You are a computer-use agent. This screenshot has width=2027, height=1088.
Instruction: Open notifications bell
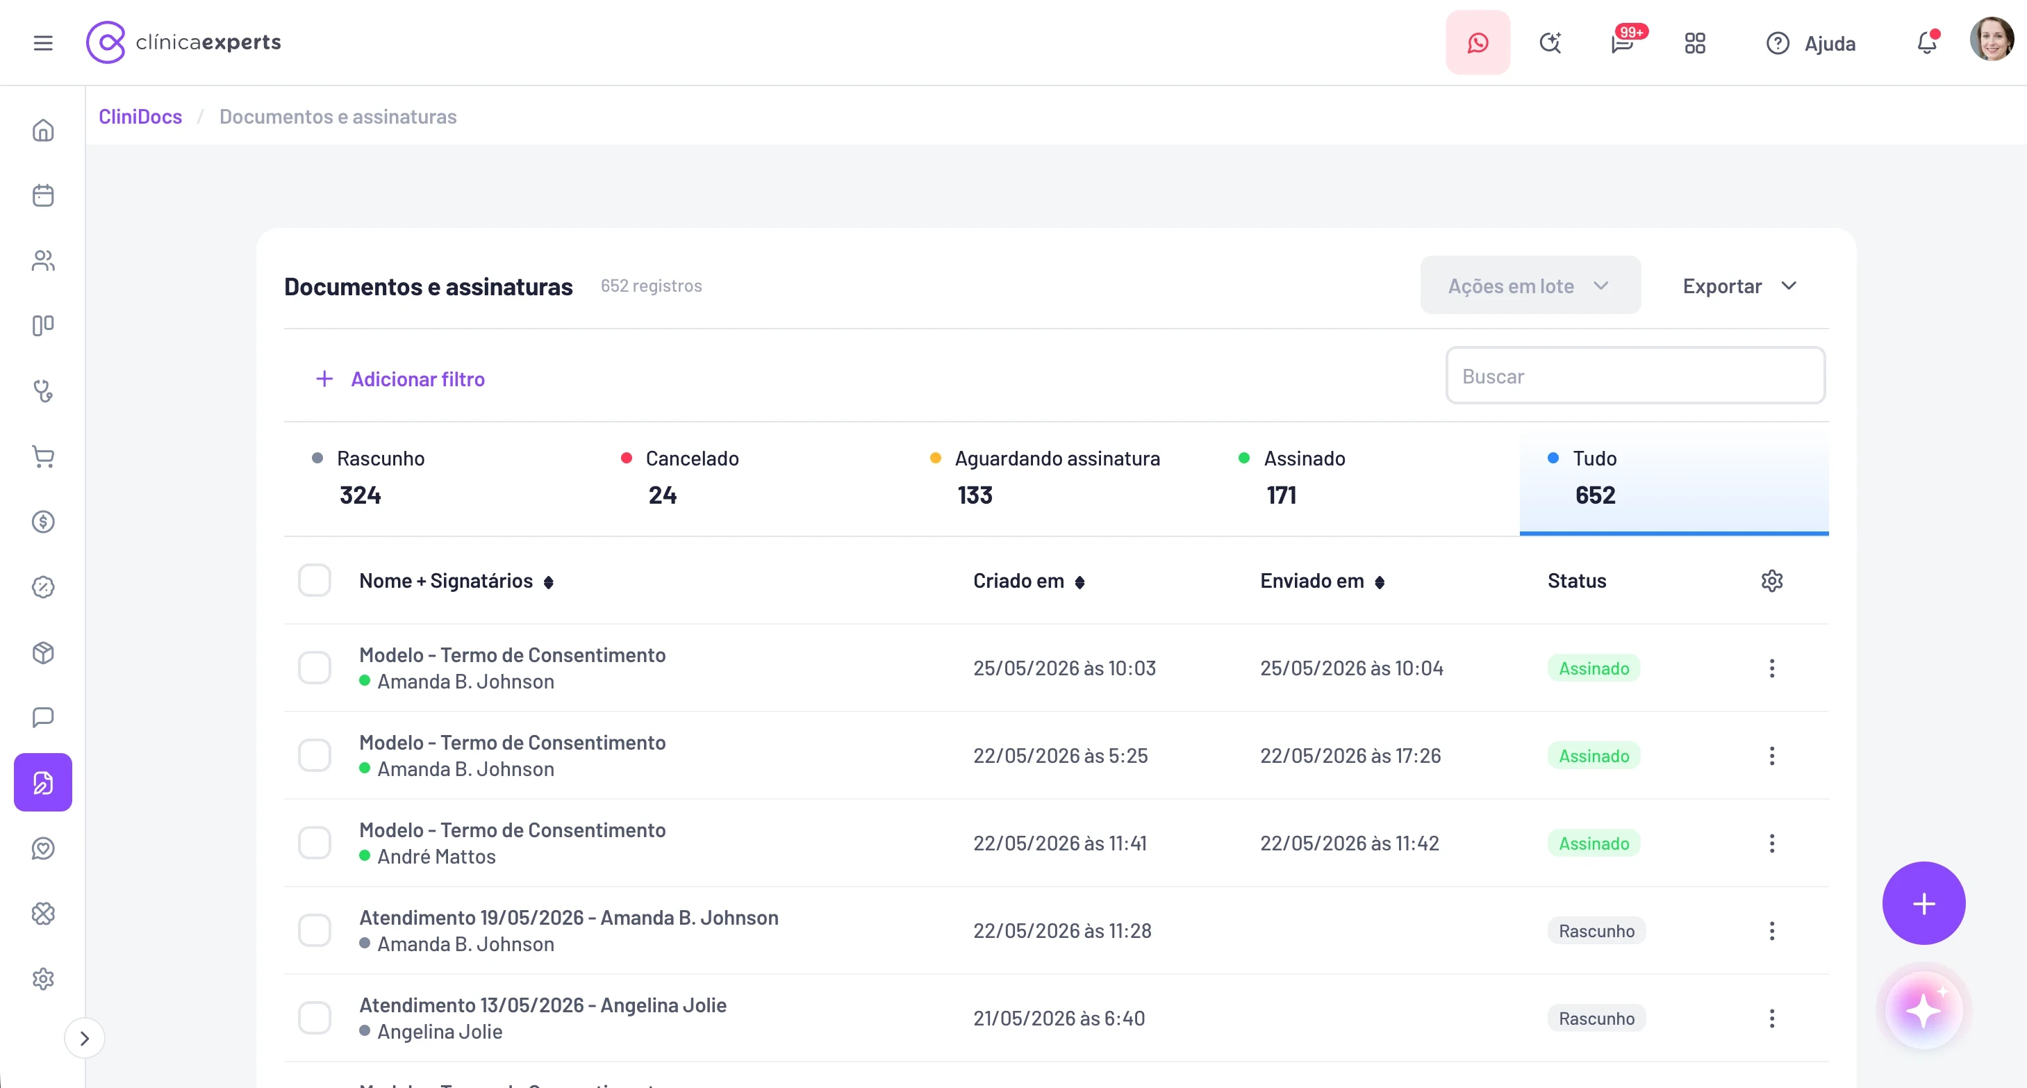pos(1927,42)
